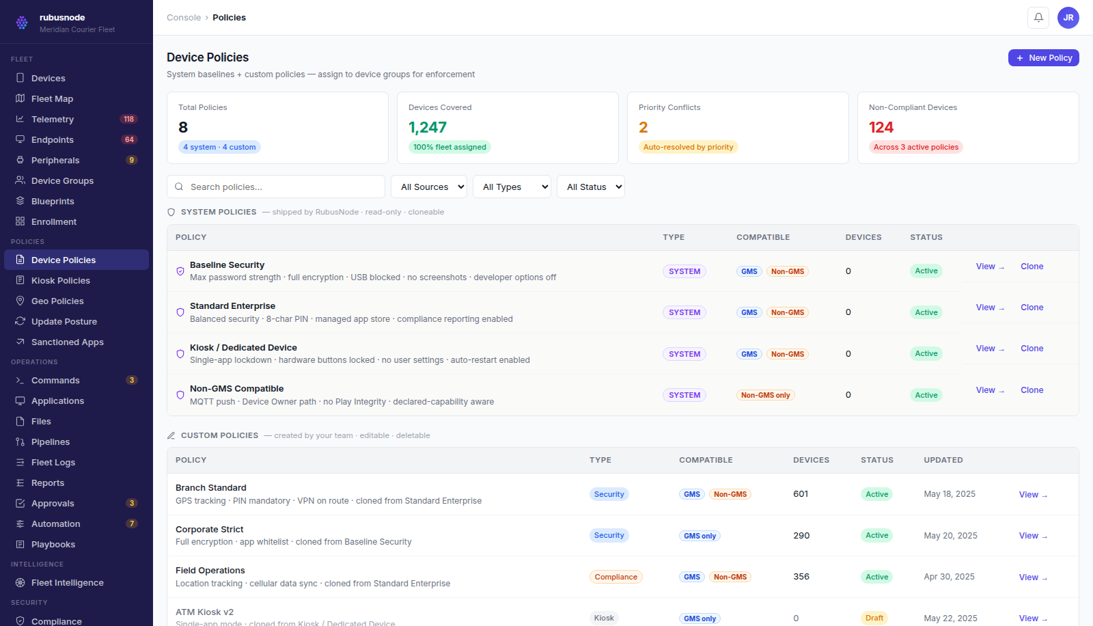Click the 'May 20, 2025' updated date
This screenshot has height=626, width=1093.
coord(950,536)
